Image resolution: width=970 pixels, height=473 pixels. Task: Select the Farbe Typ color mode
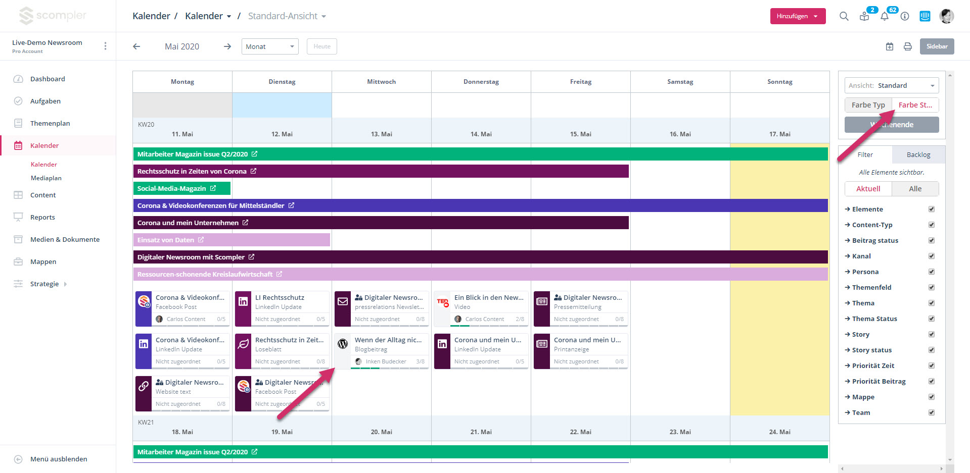(x=868, y=105)
